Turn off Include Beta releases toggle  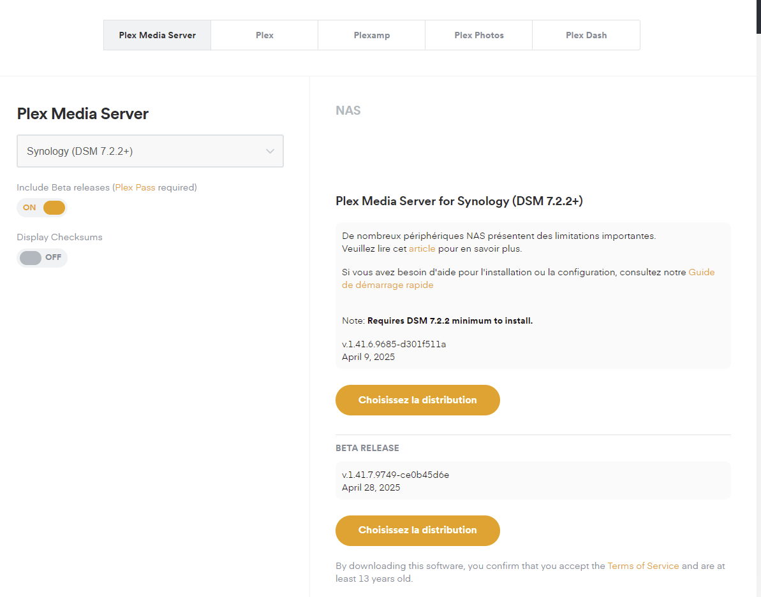point(41,208)
